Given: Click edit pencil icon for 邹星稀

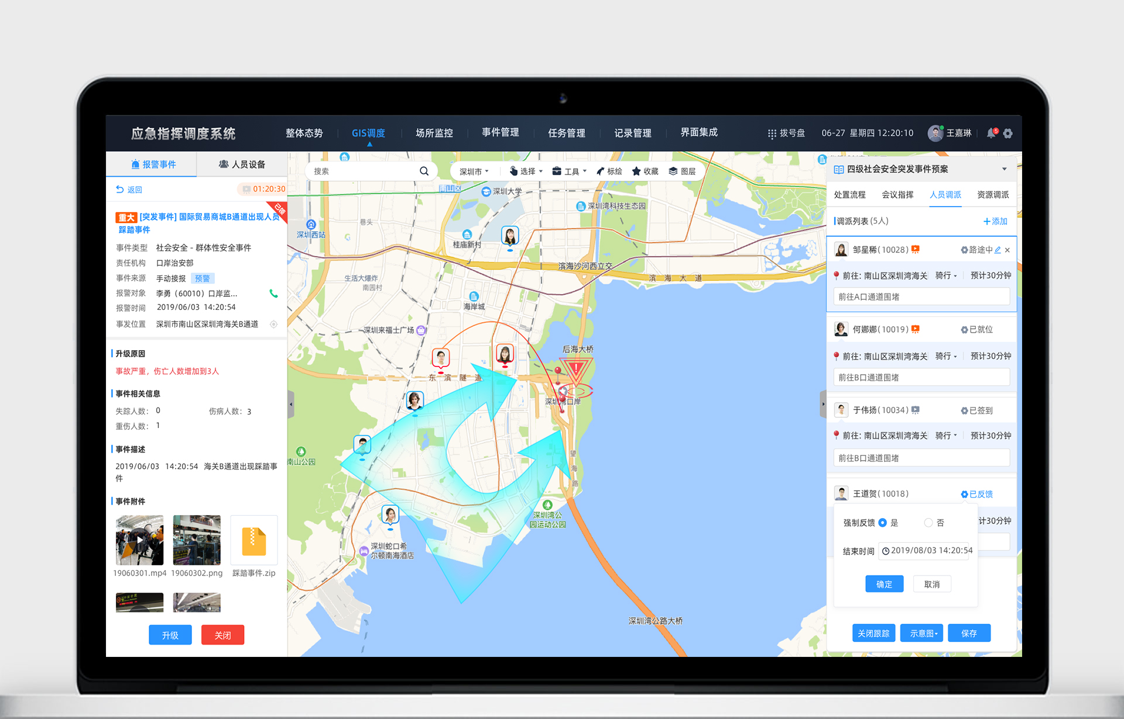Looking at the screenshot, I should (x=998, y=250).
